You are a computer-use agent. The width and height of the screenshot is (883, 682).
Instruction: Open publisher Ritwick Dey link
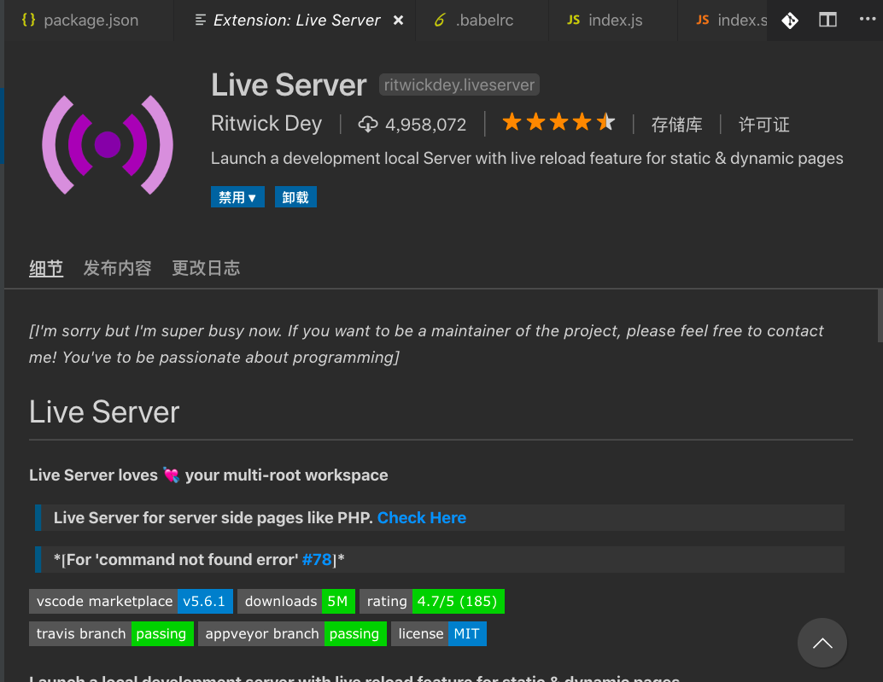(x=266, y=124)
